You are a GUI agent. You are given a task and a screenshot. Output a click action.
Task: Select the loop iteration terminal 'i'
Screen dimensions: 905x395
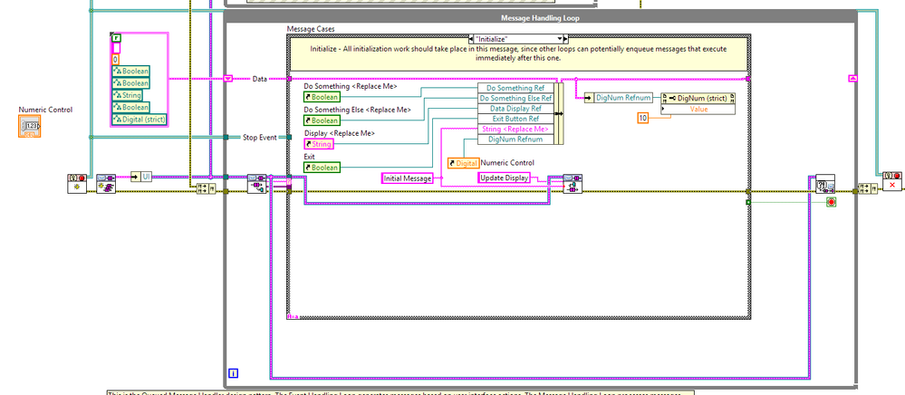pos(234,372)
